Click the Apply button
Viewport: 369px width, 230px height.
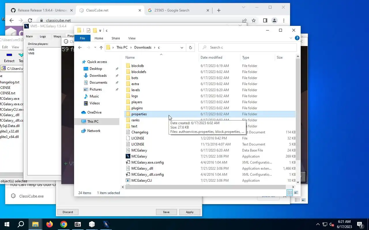190,212
